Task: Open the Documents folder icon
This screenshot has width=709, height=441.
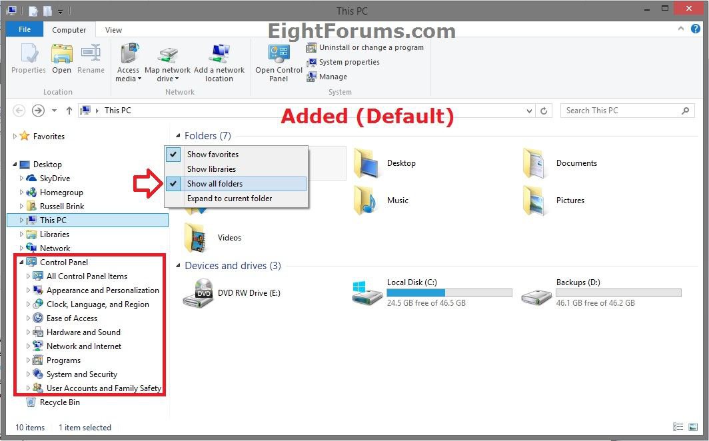Action: tap(535, 163)
